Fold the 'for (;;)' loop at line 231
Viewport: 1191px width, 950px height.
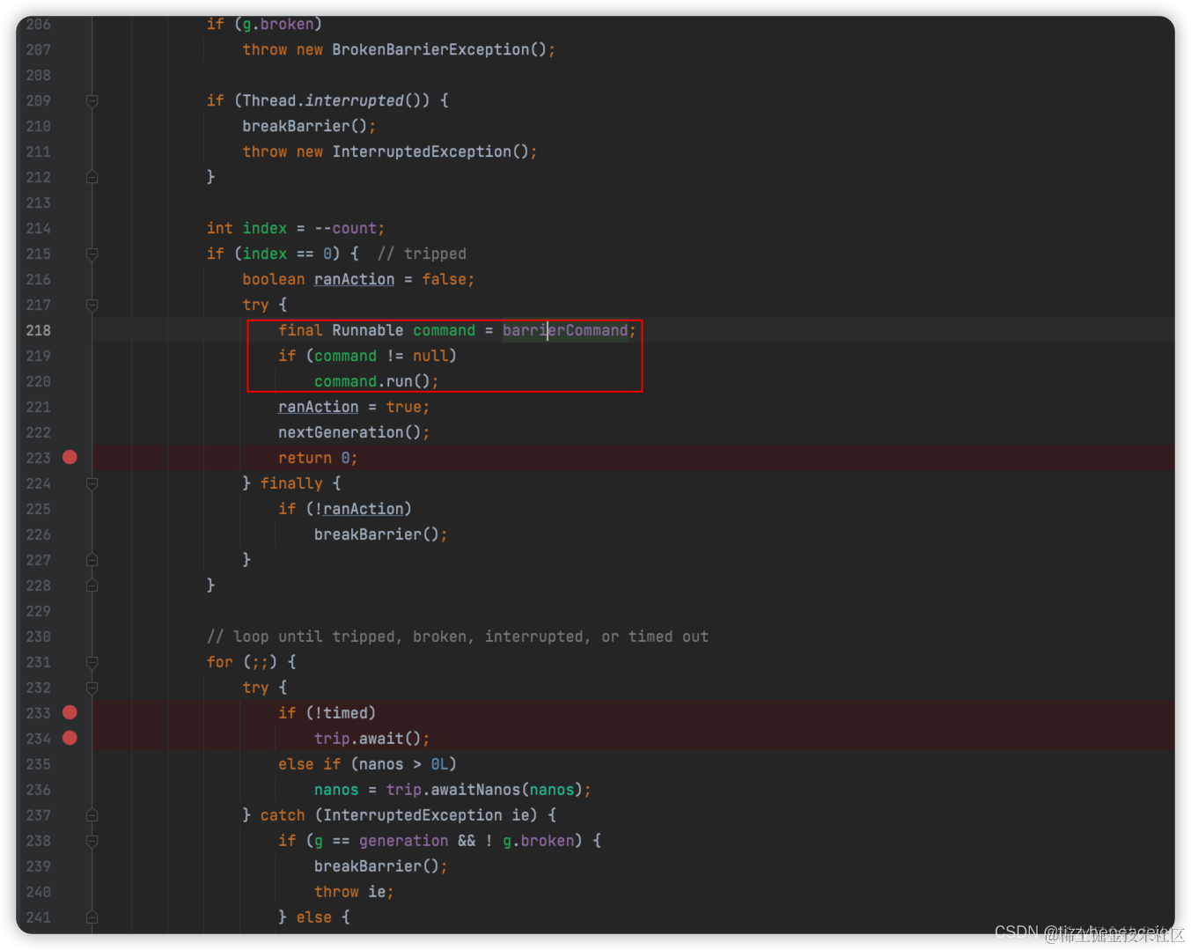pyautogui.click(x=92, y=663)
